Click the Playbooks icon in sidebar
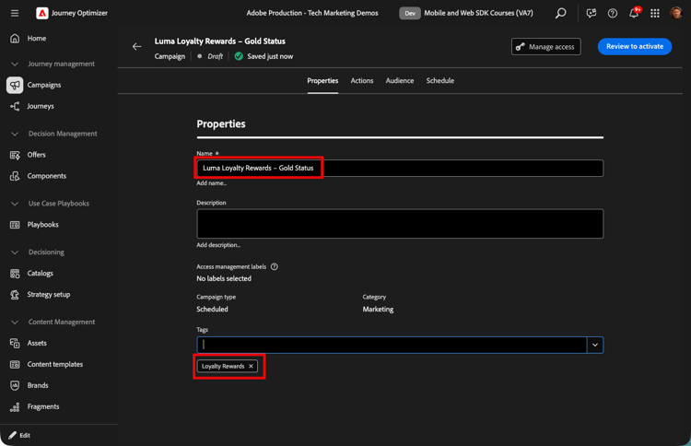Screen dimensions: 691x446 pyautogui.click(x=15, y=225)
